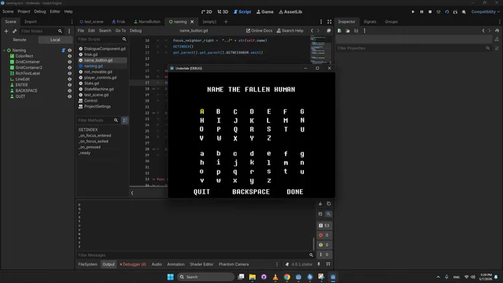
Task: Toggle the scripts panel icon in script toolbar
Action: pyautogui.click(x=329, y=31)
